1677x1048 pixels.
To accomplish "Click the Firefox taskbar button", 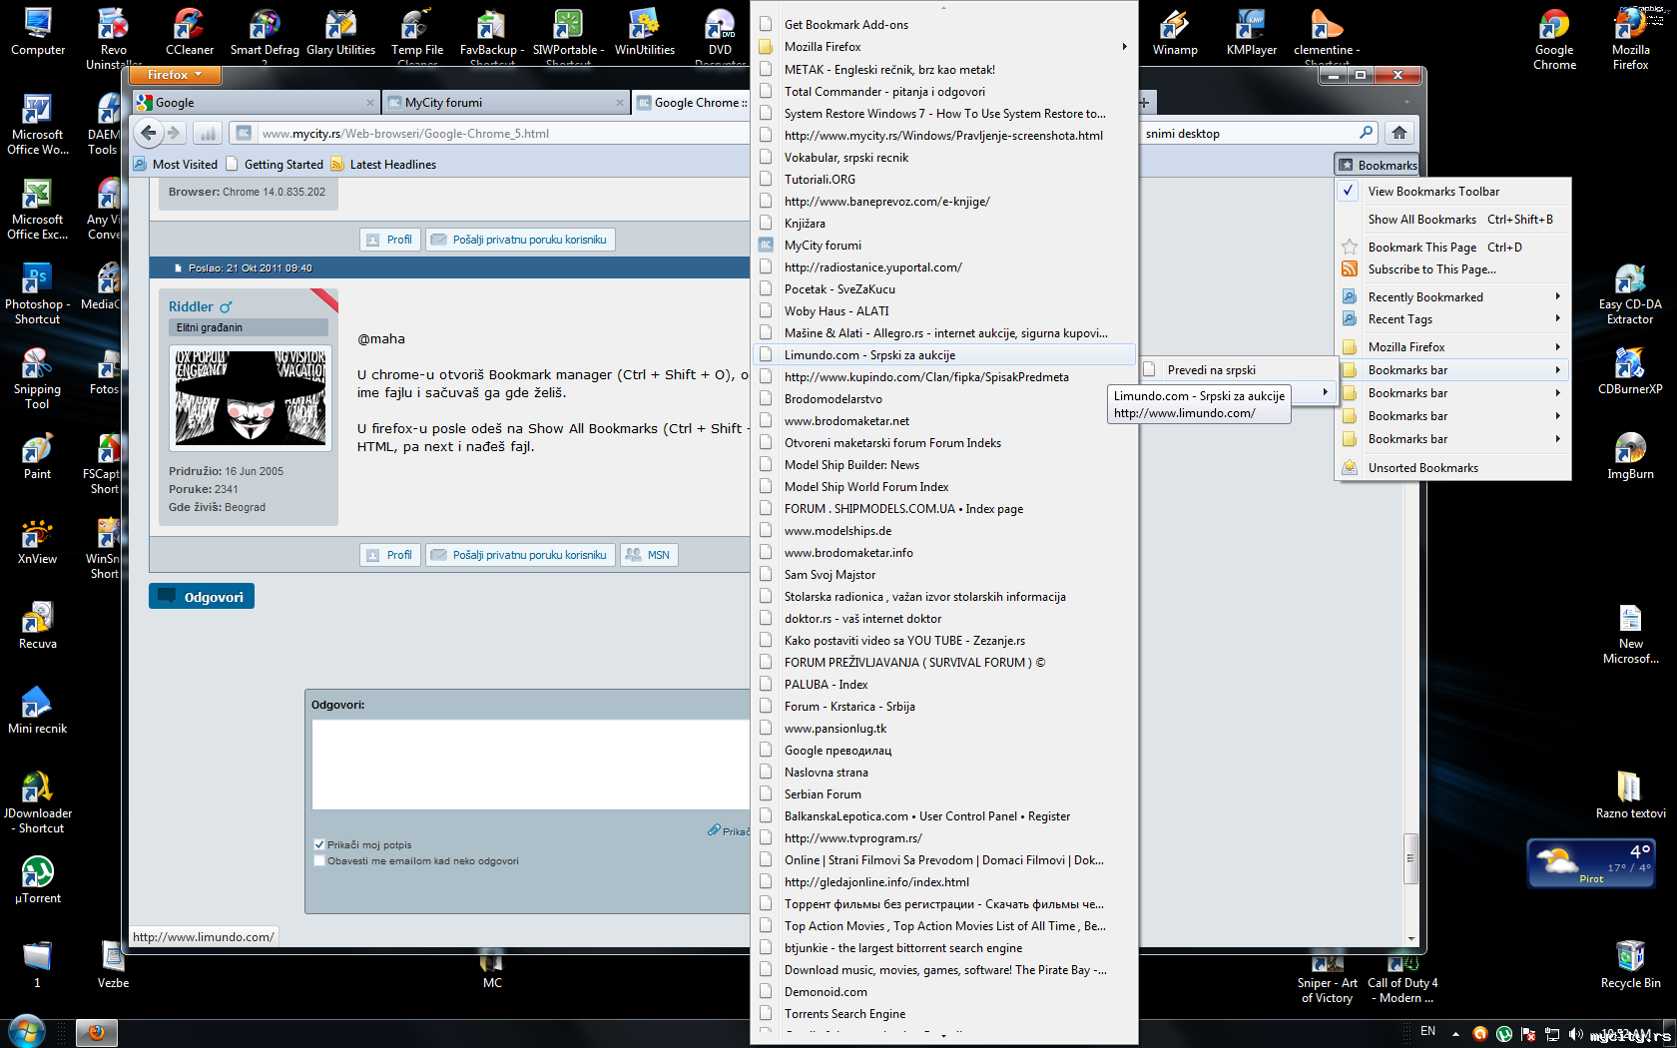I will point(97,1032).
